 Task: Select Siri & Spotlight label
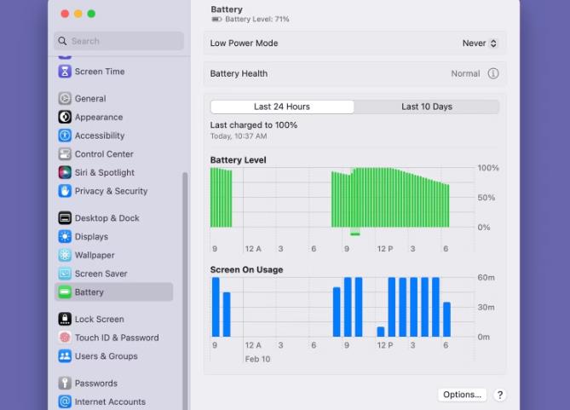[x=105, y=172]
